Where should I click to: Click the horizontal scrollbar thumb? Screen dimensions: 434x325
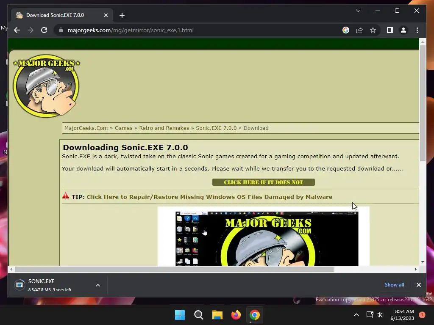(x=174, y=269)
